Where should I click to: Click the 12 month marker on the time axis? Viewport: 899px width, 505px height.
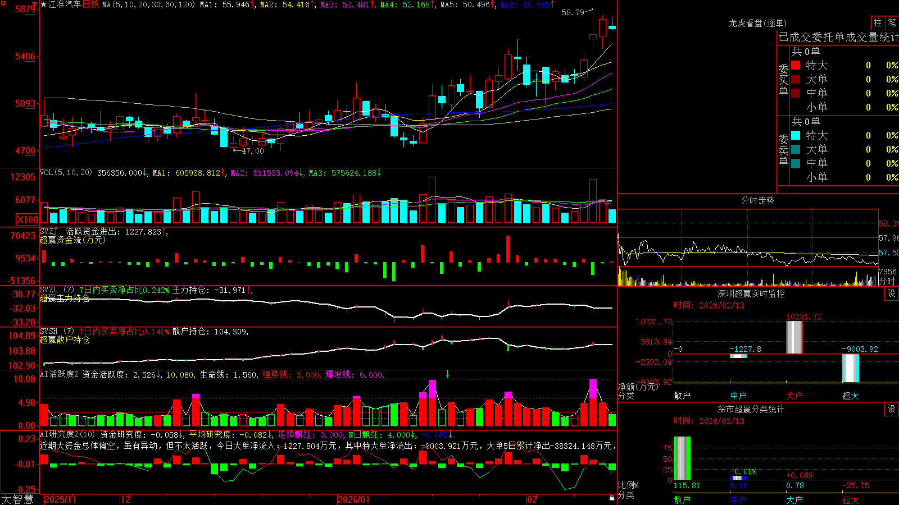(126, 499)
